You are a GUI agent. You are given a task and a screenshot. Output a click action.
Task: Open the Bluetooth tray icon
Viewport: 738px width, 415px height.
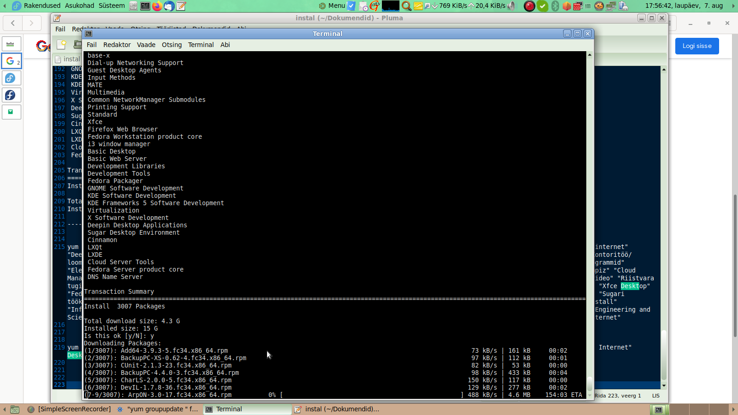pos(555,6)
